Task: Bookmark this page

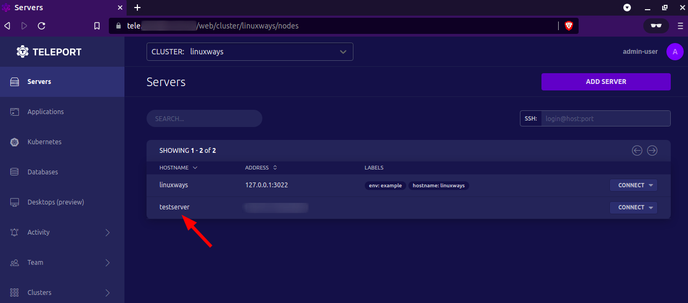Action: (x=97, y=26)
